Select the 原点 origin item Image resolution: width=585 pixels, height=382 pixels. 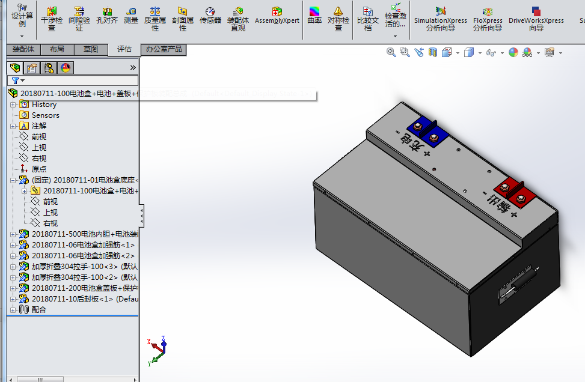point(33,169)
